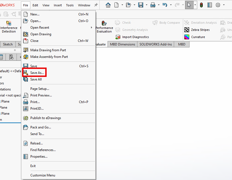Viewport: 232px width, 180px height.
Task: Choose Print3D... menu entry
Action: (x=58, y=109)
